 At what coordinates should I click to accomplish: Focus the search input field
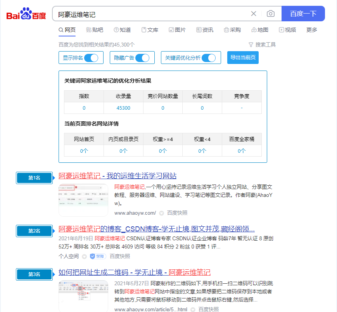[x=150, y=14]
